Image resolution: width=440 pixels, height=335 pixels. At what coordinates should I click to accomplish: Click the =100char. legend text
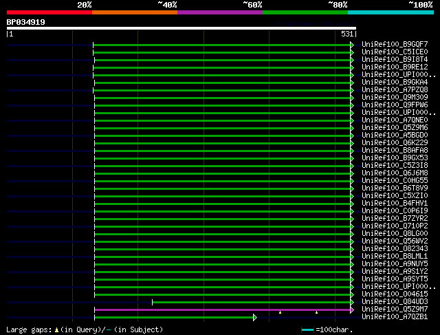(334, 330)
